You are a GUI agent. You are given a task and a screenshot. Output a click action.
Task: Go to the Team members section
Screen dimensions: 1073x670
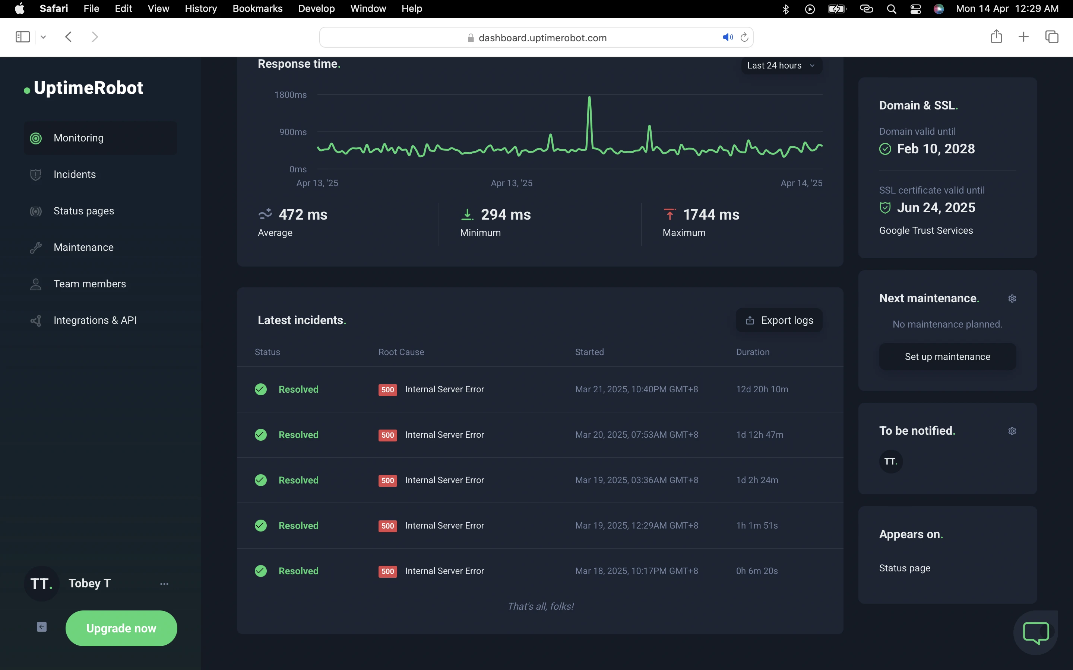click(89, 284)
